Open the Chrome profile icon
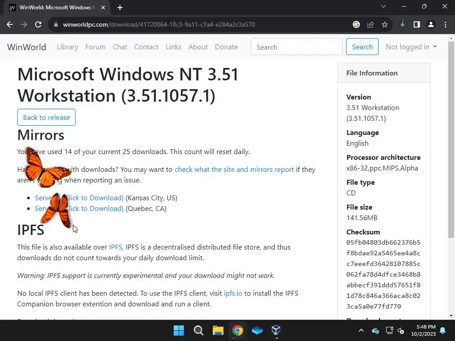The image size is (455, 341). 431,25
